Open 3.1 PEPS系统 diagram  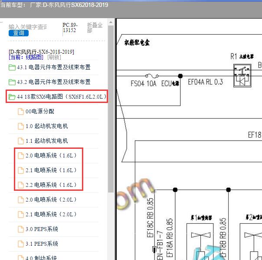[x=42, y=244]
